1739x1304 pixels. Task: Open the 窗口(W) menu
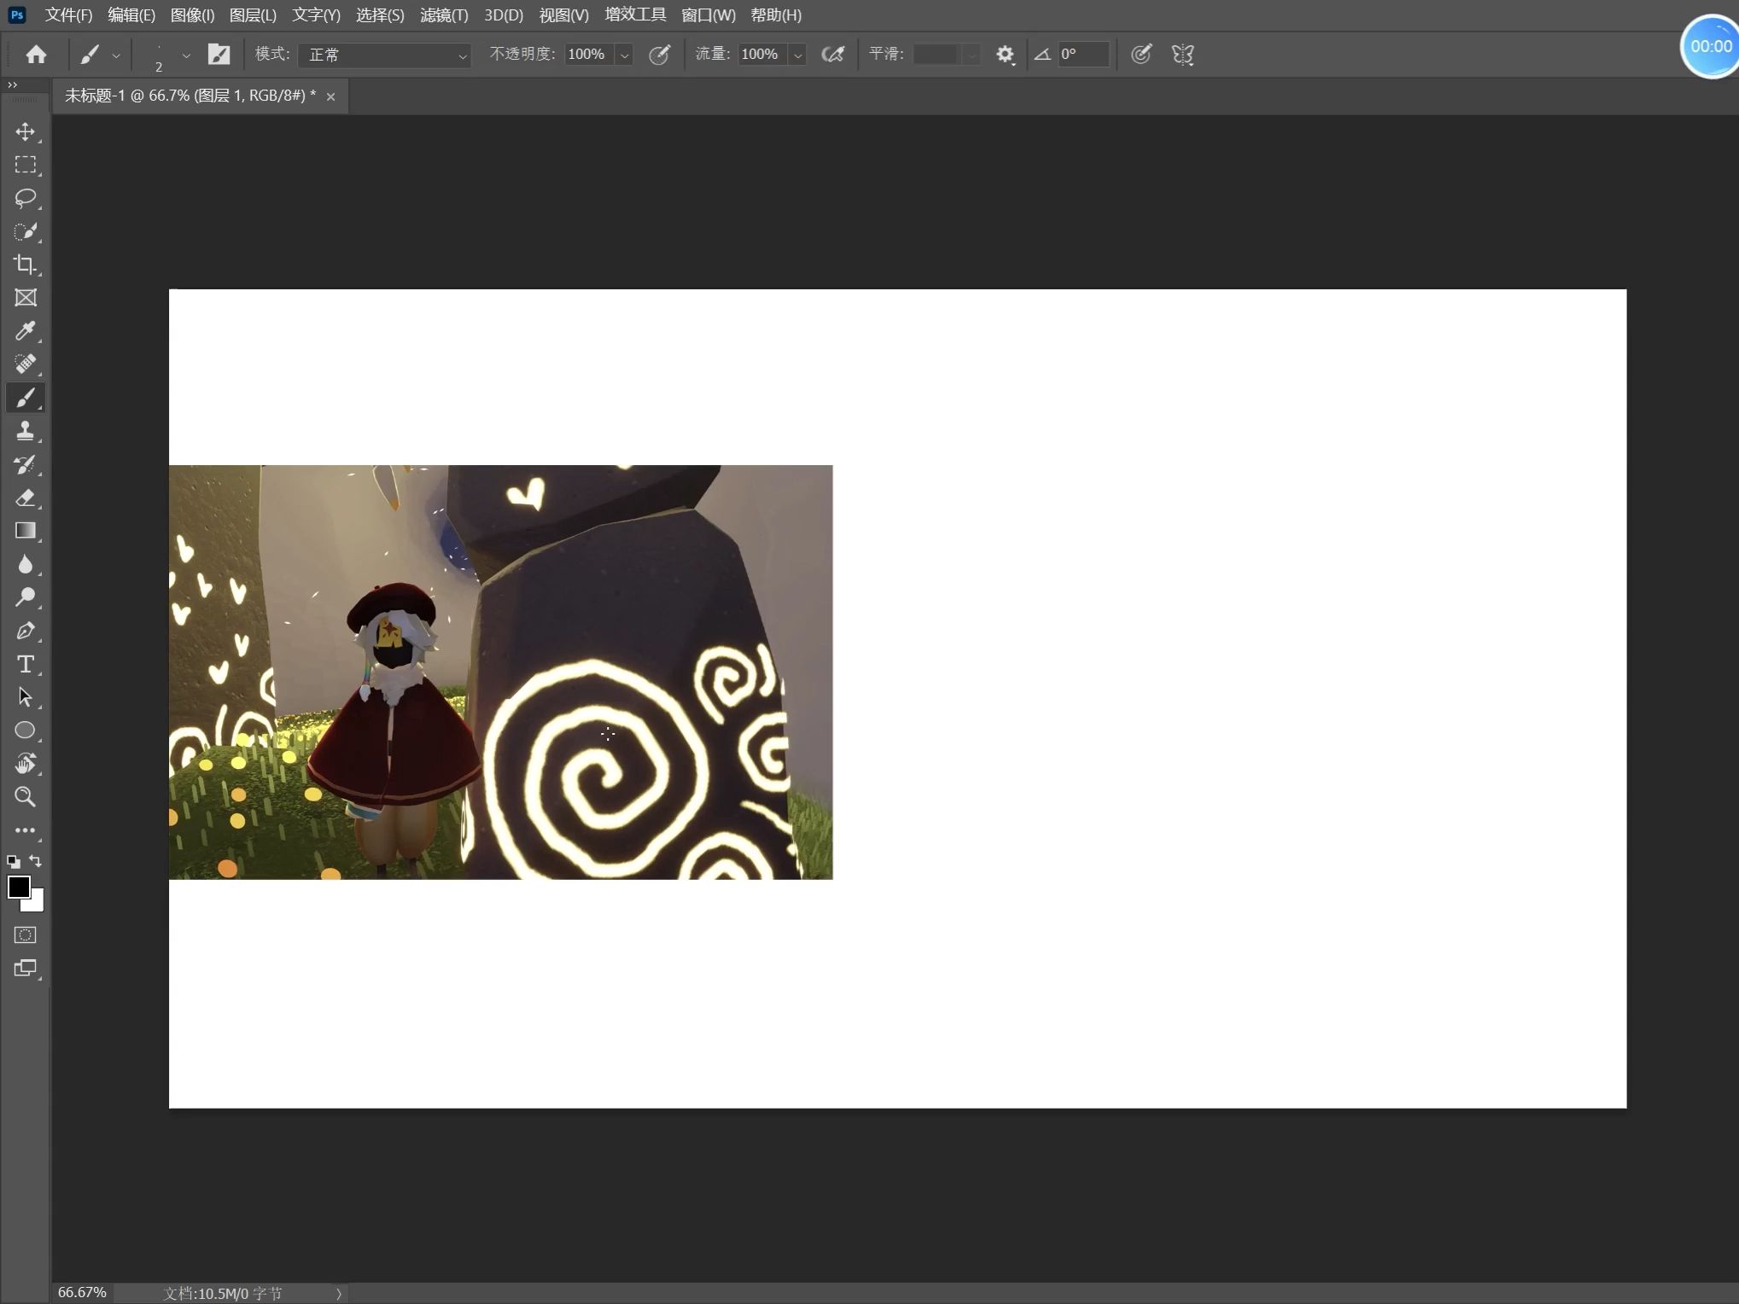(x=709, y=15)
